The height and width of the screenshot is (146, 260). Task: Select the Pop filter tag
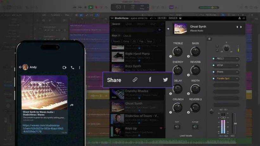click(x=141, y=41)
